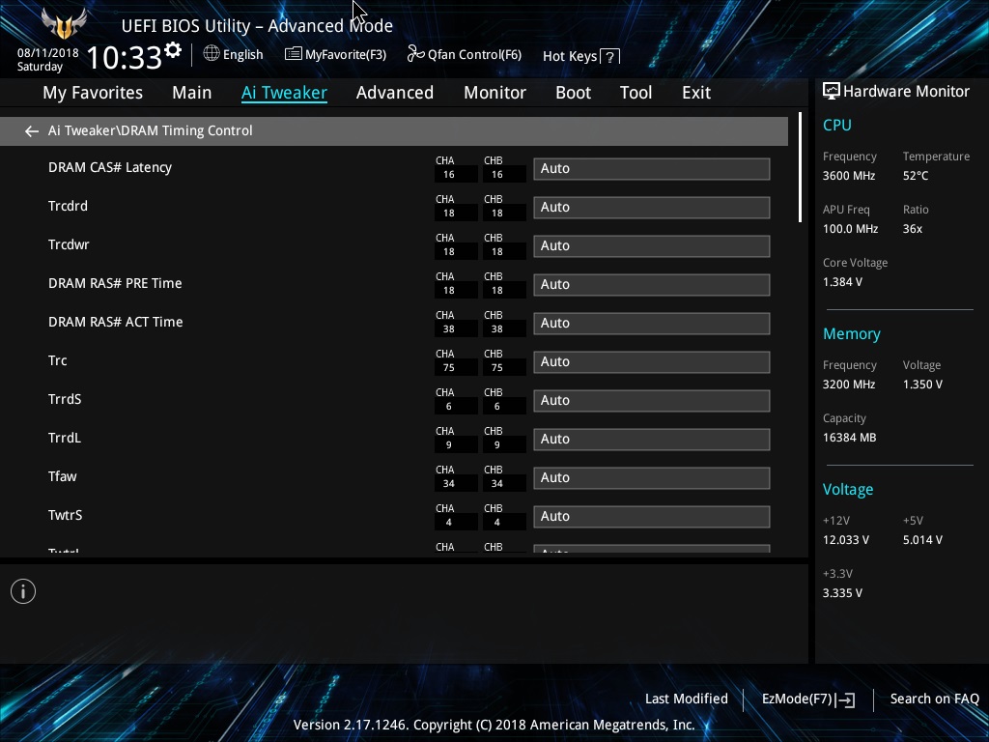The image size is (989, 742).
Task: Click the +12V 12.033 V reading
Action: pyautogui.click(x=846, y=540)
